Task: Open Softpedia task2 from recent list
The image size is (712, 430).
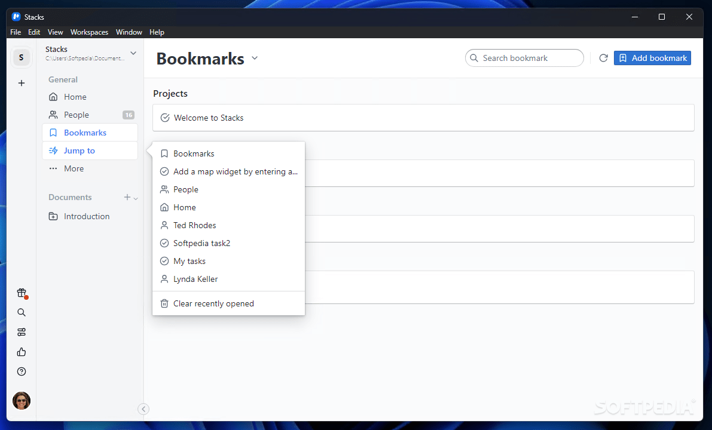Action: (228, 243)
